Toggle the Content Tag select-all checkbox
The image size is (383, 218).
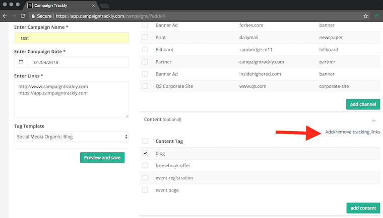(x=145, y=141)
